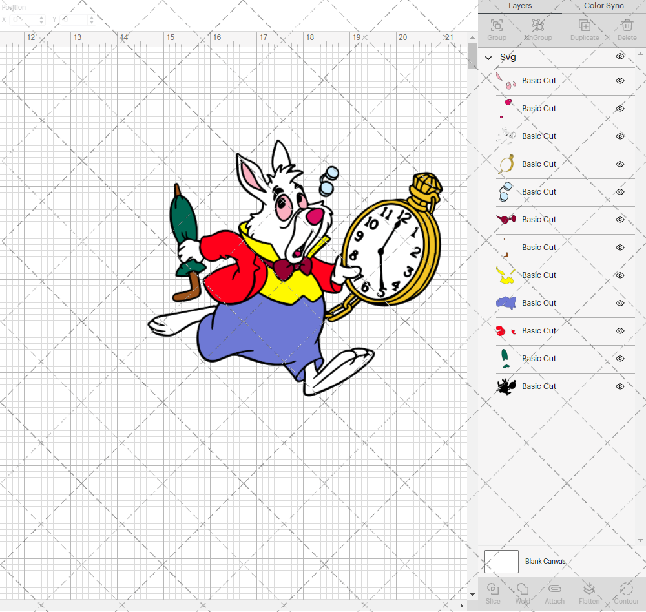This screenshot has height=612, width=646.
Task: Click the yellow vest layer thumbnail
Action: pos(506,275)
